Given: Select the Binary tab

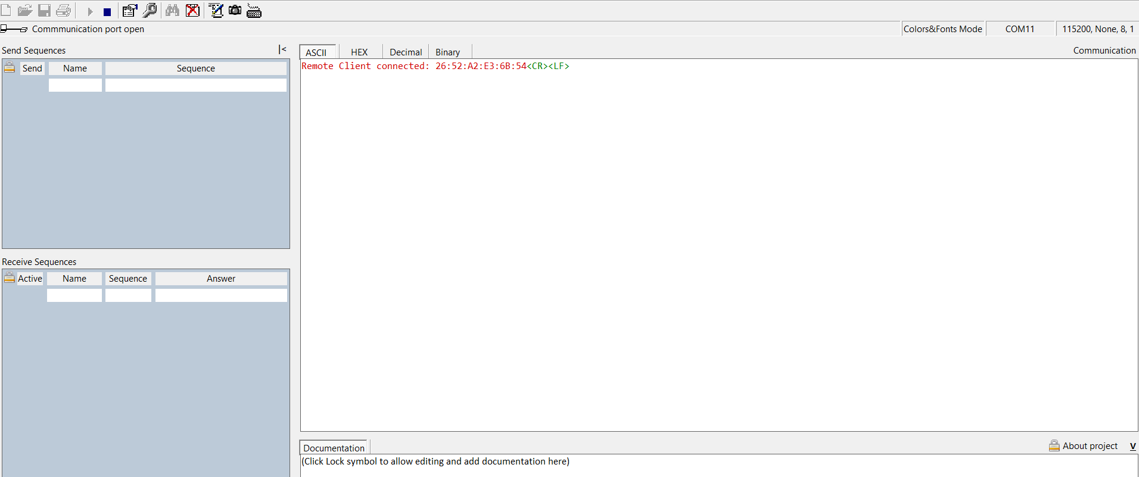Looking at the screenshot, I should [447, 52].
